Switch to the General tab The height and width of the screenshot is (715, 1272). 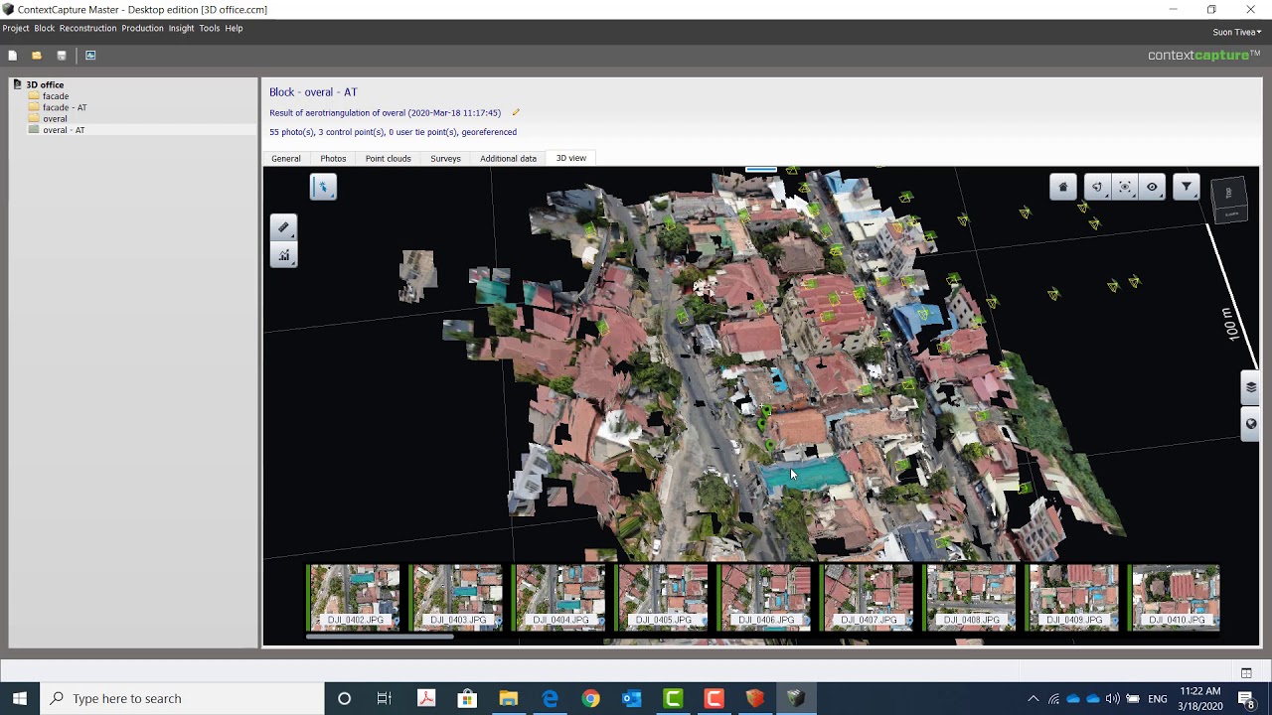(x=286, y=159)
